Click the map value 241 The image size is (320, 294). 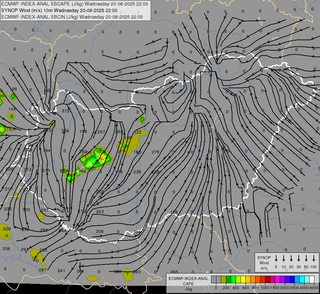tap(61, 271)
